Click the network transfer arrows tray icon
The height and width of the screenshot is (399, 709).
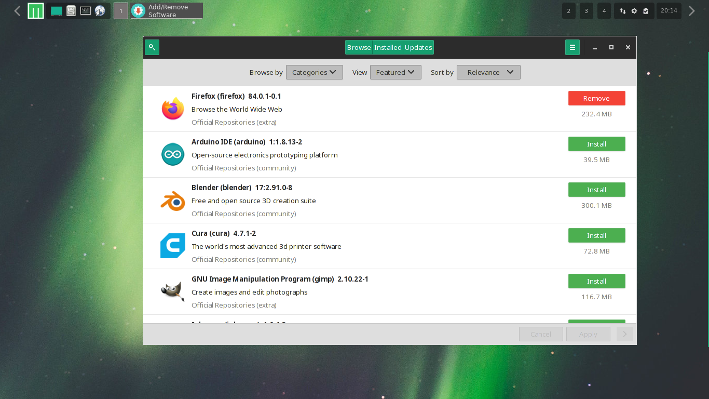(623, 11)
